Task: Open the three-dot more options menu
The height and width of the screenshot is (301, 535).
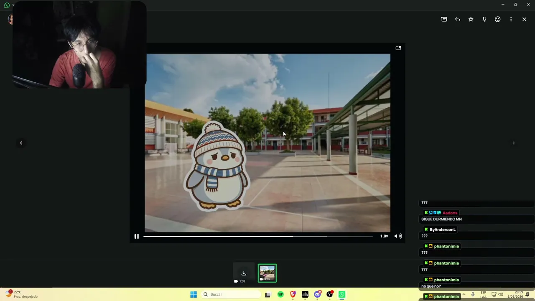Action: [511, 19]
